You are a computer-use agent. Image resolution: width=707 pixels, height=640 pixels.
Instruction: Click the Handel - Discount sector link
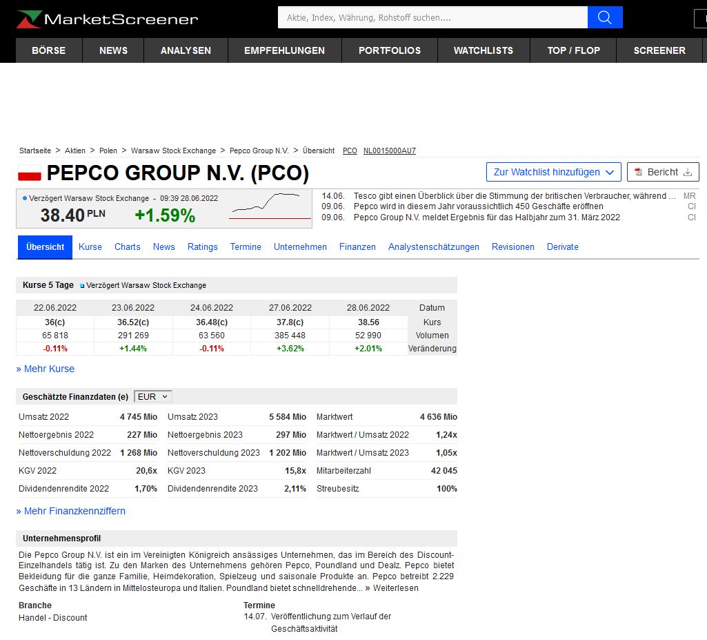[x=52, y=617]
